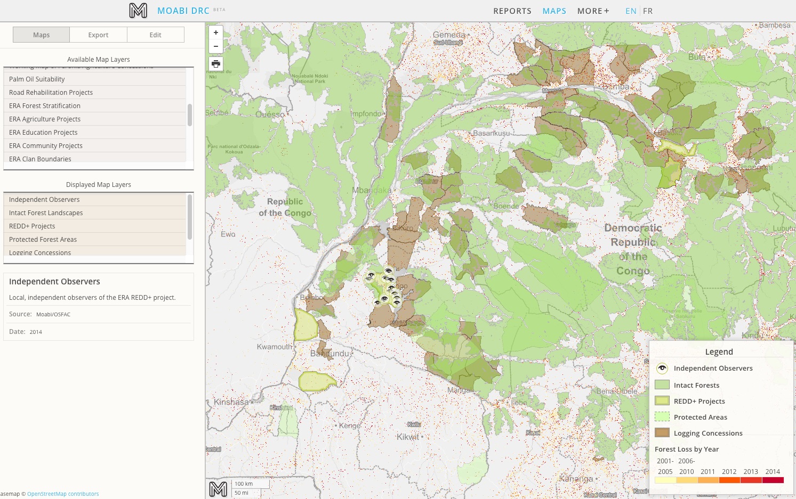Switch to the Edit tab
Screen dimensions: 796x499
[x=155, y=35]
